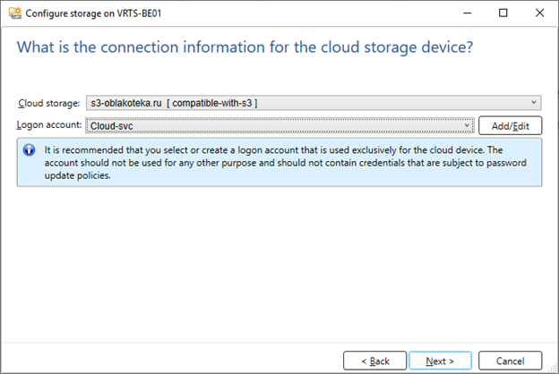Go back with the Back button
Image resolution: width=559 pixels, height=374 pixels.
[374, 361]
